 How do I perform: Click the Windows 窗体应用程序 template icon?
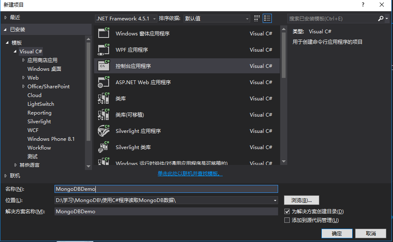pyautogui.click(x=104, y=33)
